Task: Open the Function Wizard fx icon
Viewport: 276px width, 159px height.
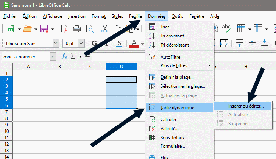Action: [64, 56]
